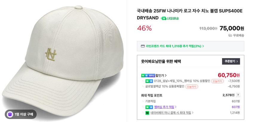Open 라인프렌즈 카드 추가 적립 banner

click(x=191, y=46)
